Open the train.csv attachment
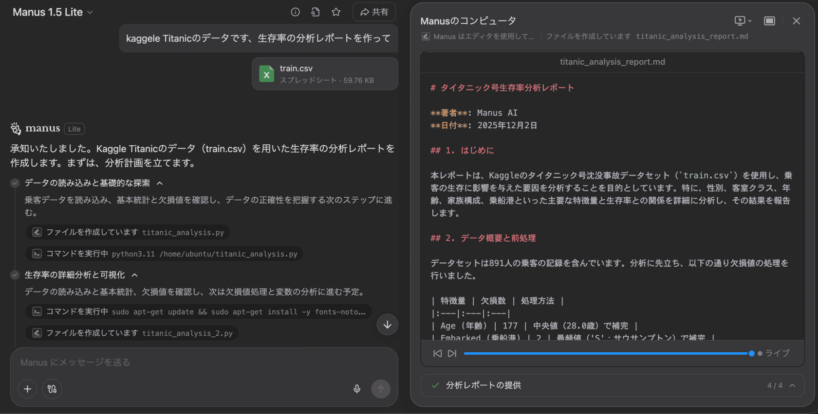This screenshot has height=414, width=818. (325, 74)
